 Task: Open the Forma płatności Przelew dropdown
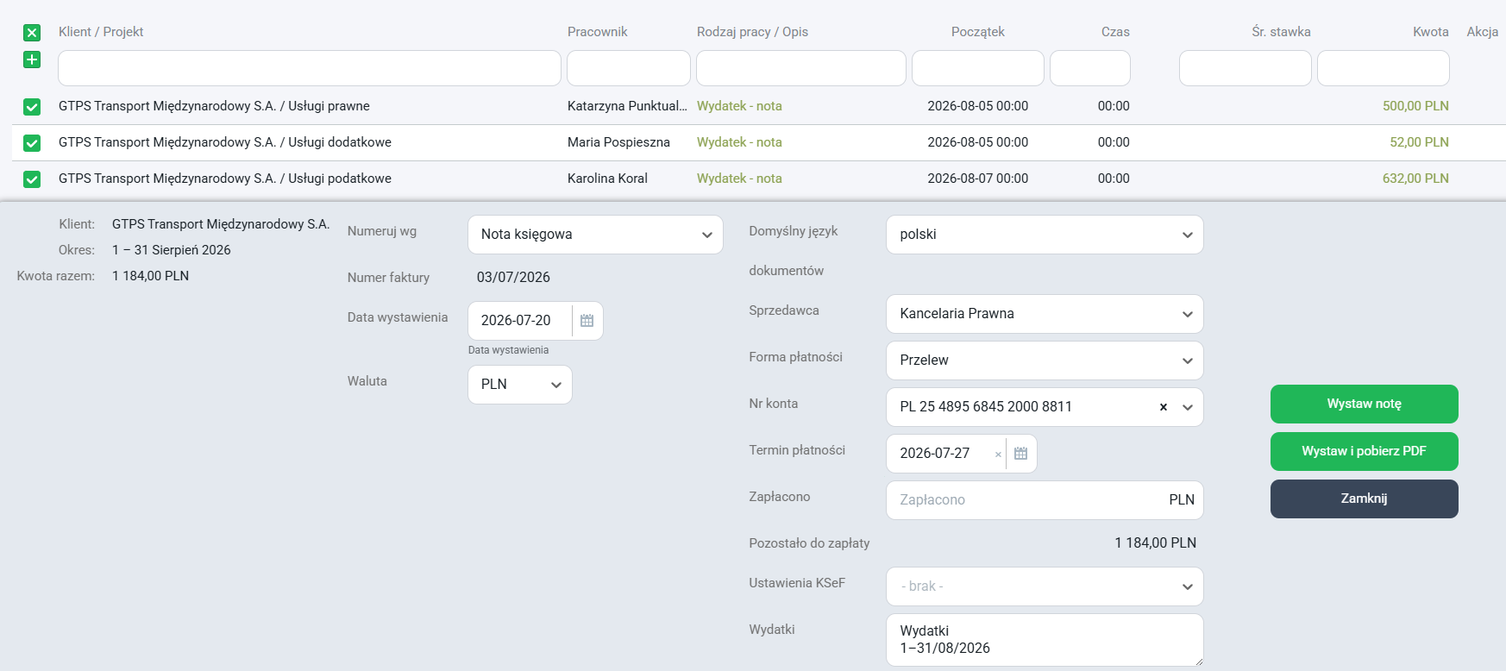[x=1045, y=361]
